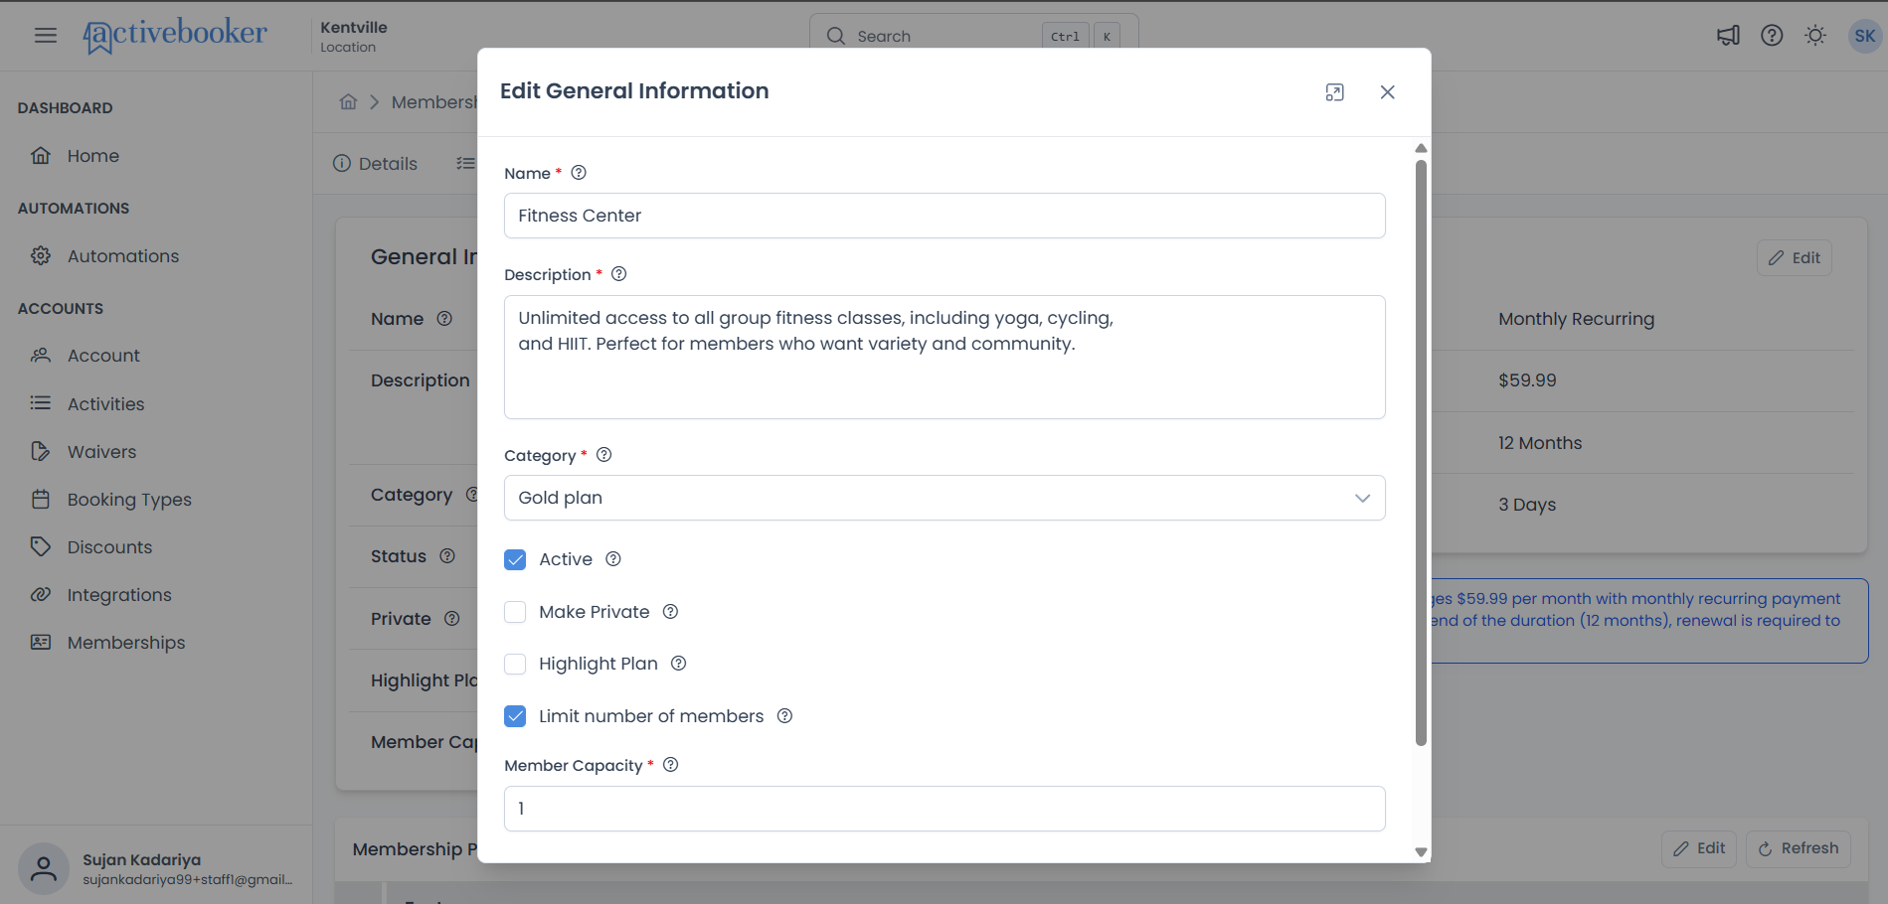The height and width of the screenshot is (904, 1888).
Task: Click the search magnifier icon
Action: click(x=836, y=37)
